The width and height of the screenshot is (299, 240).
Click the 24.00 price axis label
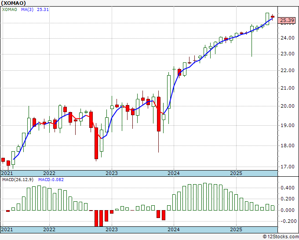pos(288,38)
